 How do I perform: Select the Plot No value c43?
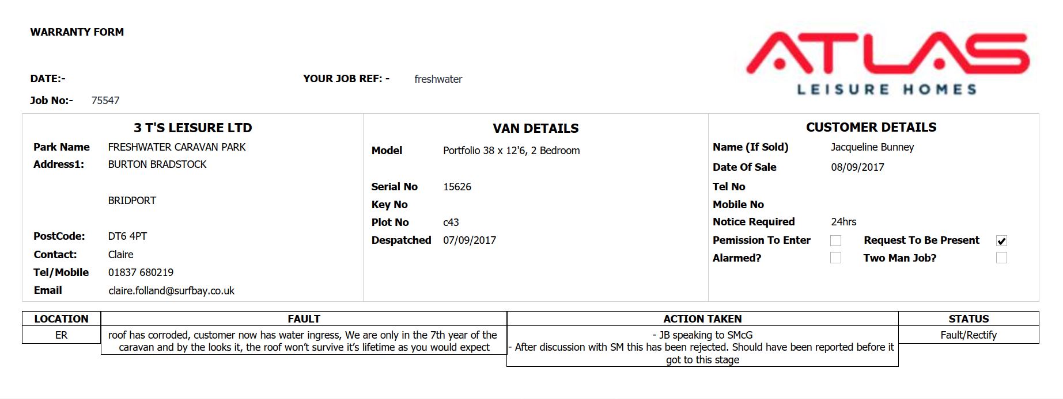[451, 222]
